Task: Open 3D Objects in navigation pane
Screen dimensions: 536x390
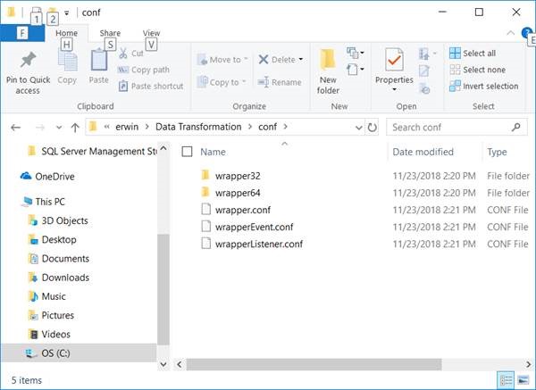Action: point(58,220)
